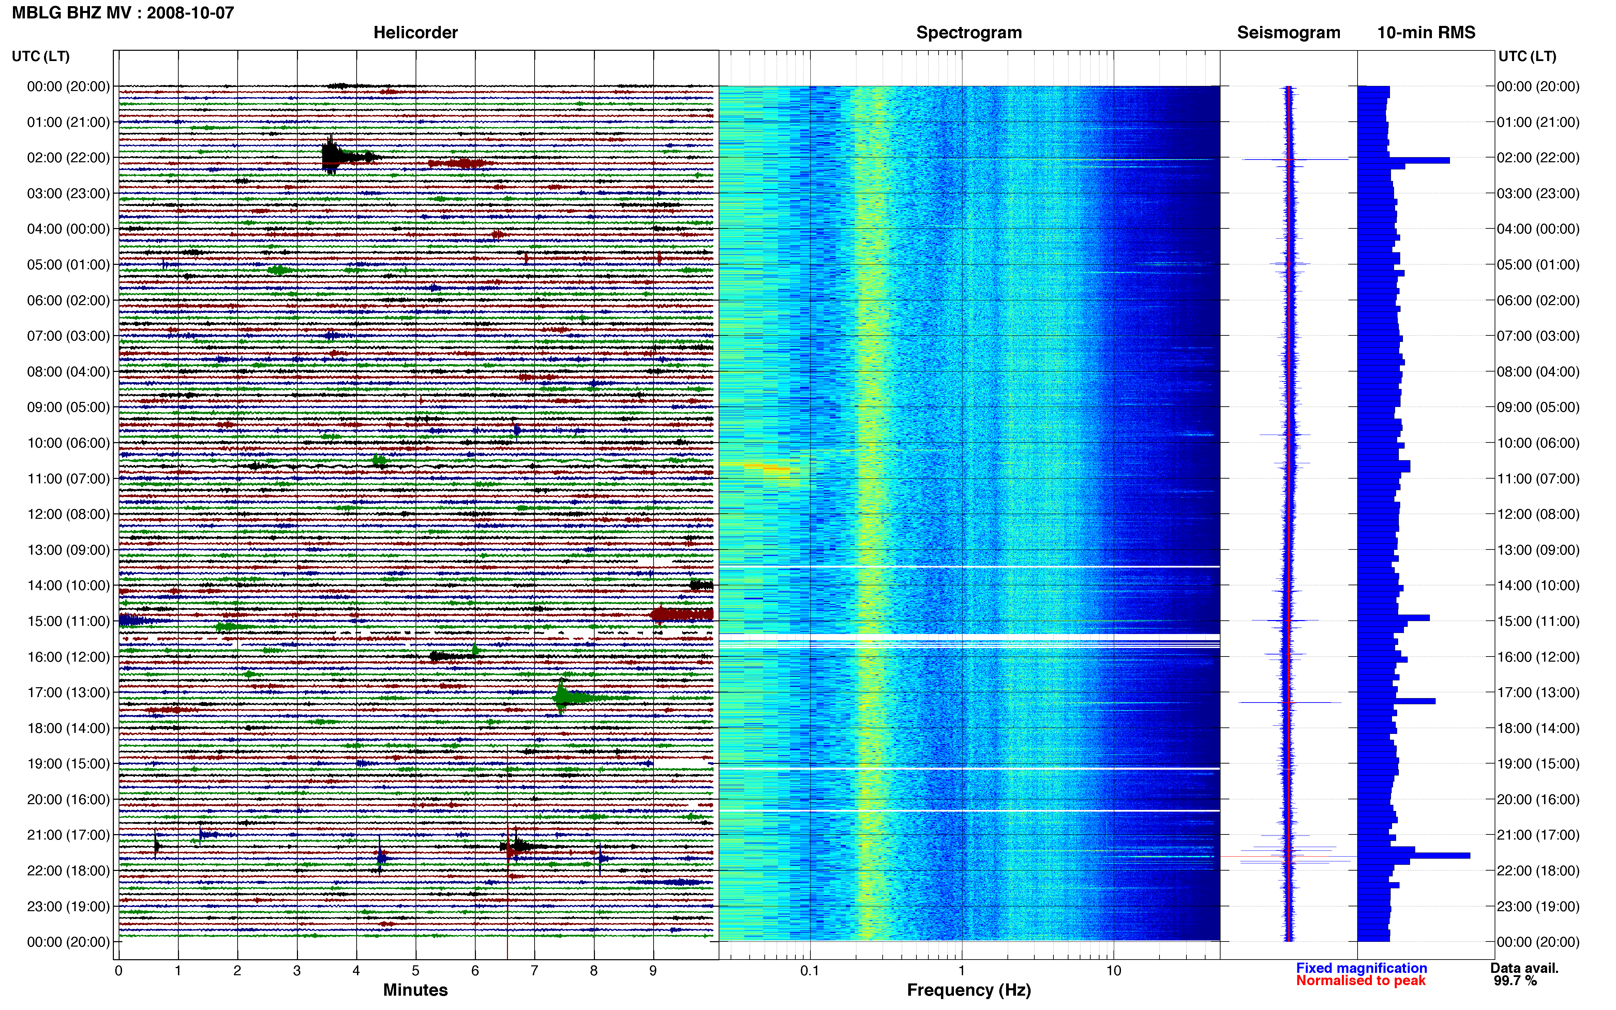The image size is (1616, 1010).
Task: Click left time label '02:00 (22:00)'
Action: coord(68,157)
